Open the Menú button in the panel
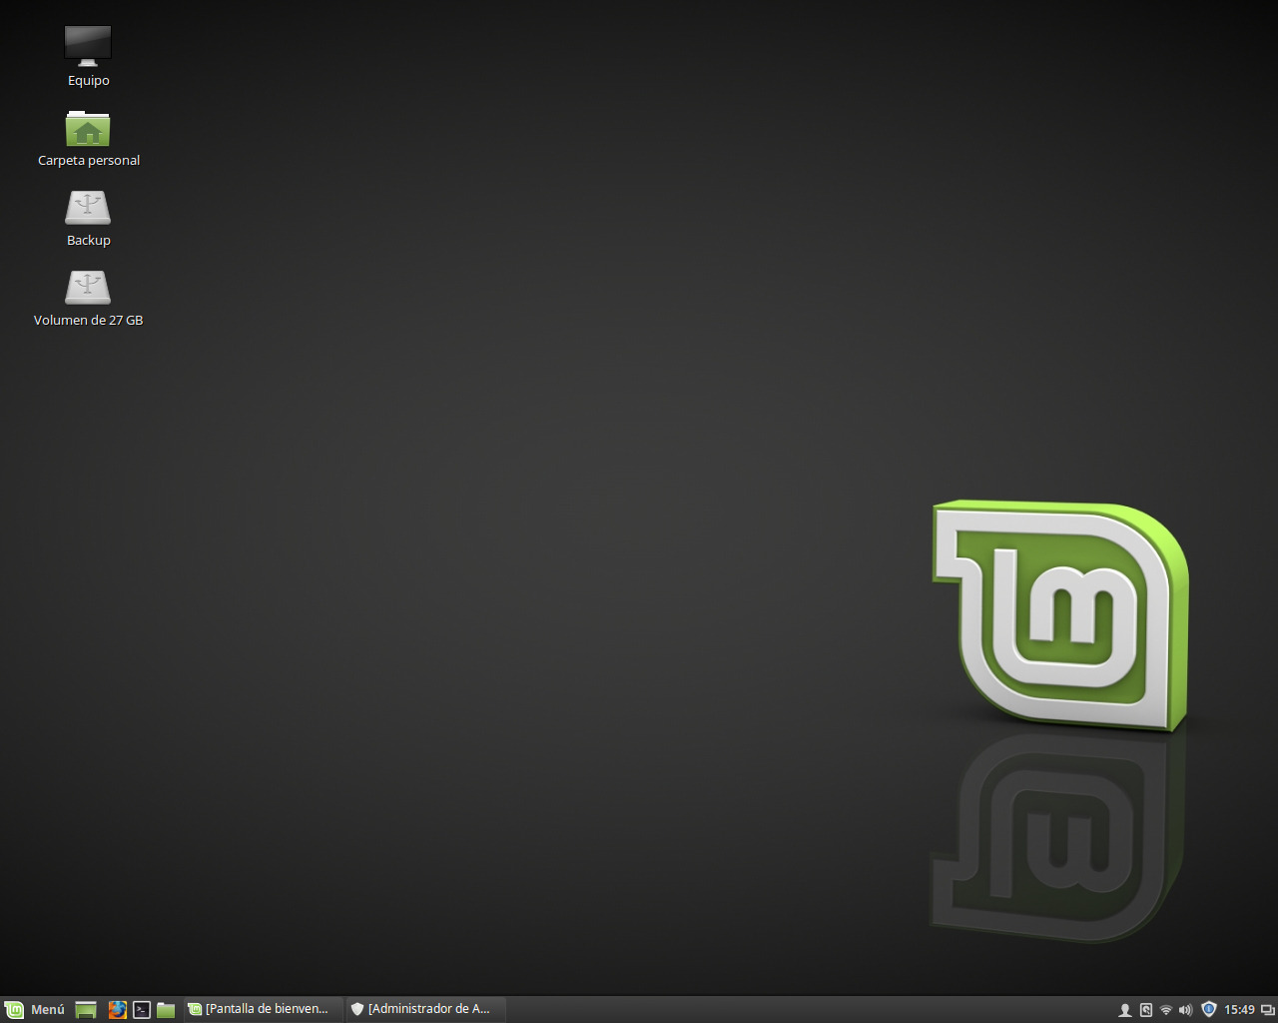Screen dimensions: 1278x1023 tap(35, 1009)
